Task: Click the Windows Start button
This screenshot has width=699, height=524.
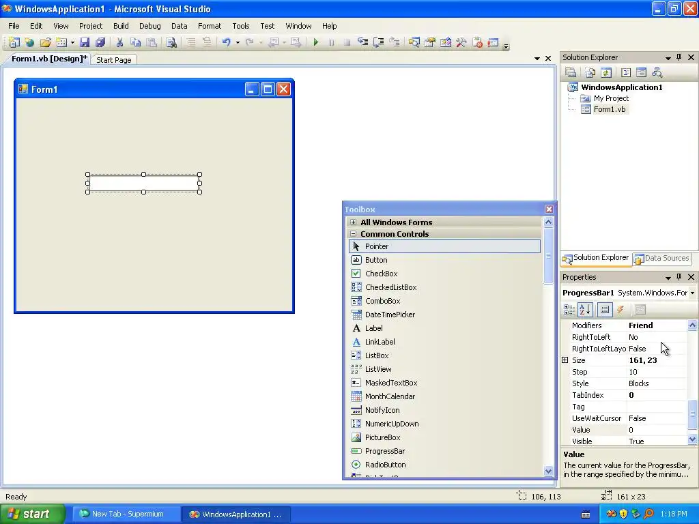Action: click(x=33, y=514)
